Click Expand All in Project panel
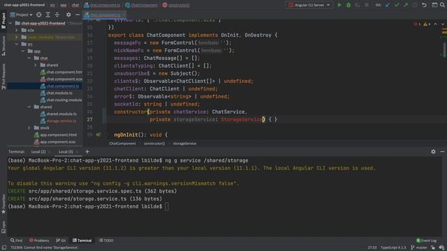 [x=48, y=15]
